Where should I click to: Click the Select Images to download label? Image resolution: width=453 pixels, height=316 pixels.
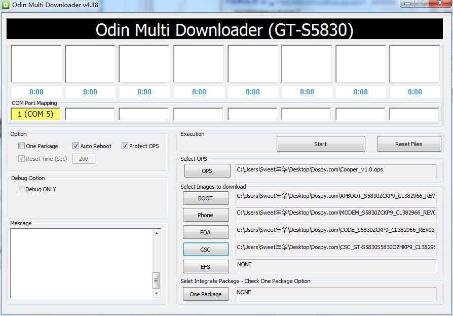click(x=213, y=187)
